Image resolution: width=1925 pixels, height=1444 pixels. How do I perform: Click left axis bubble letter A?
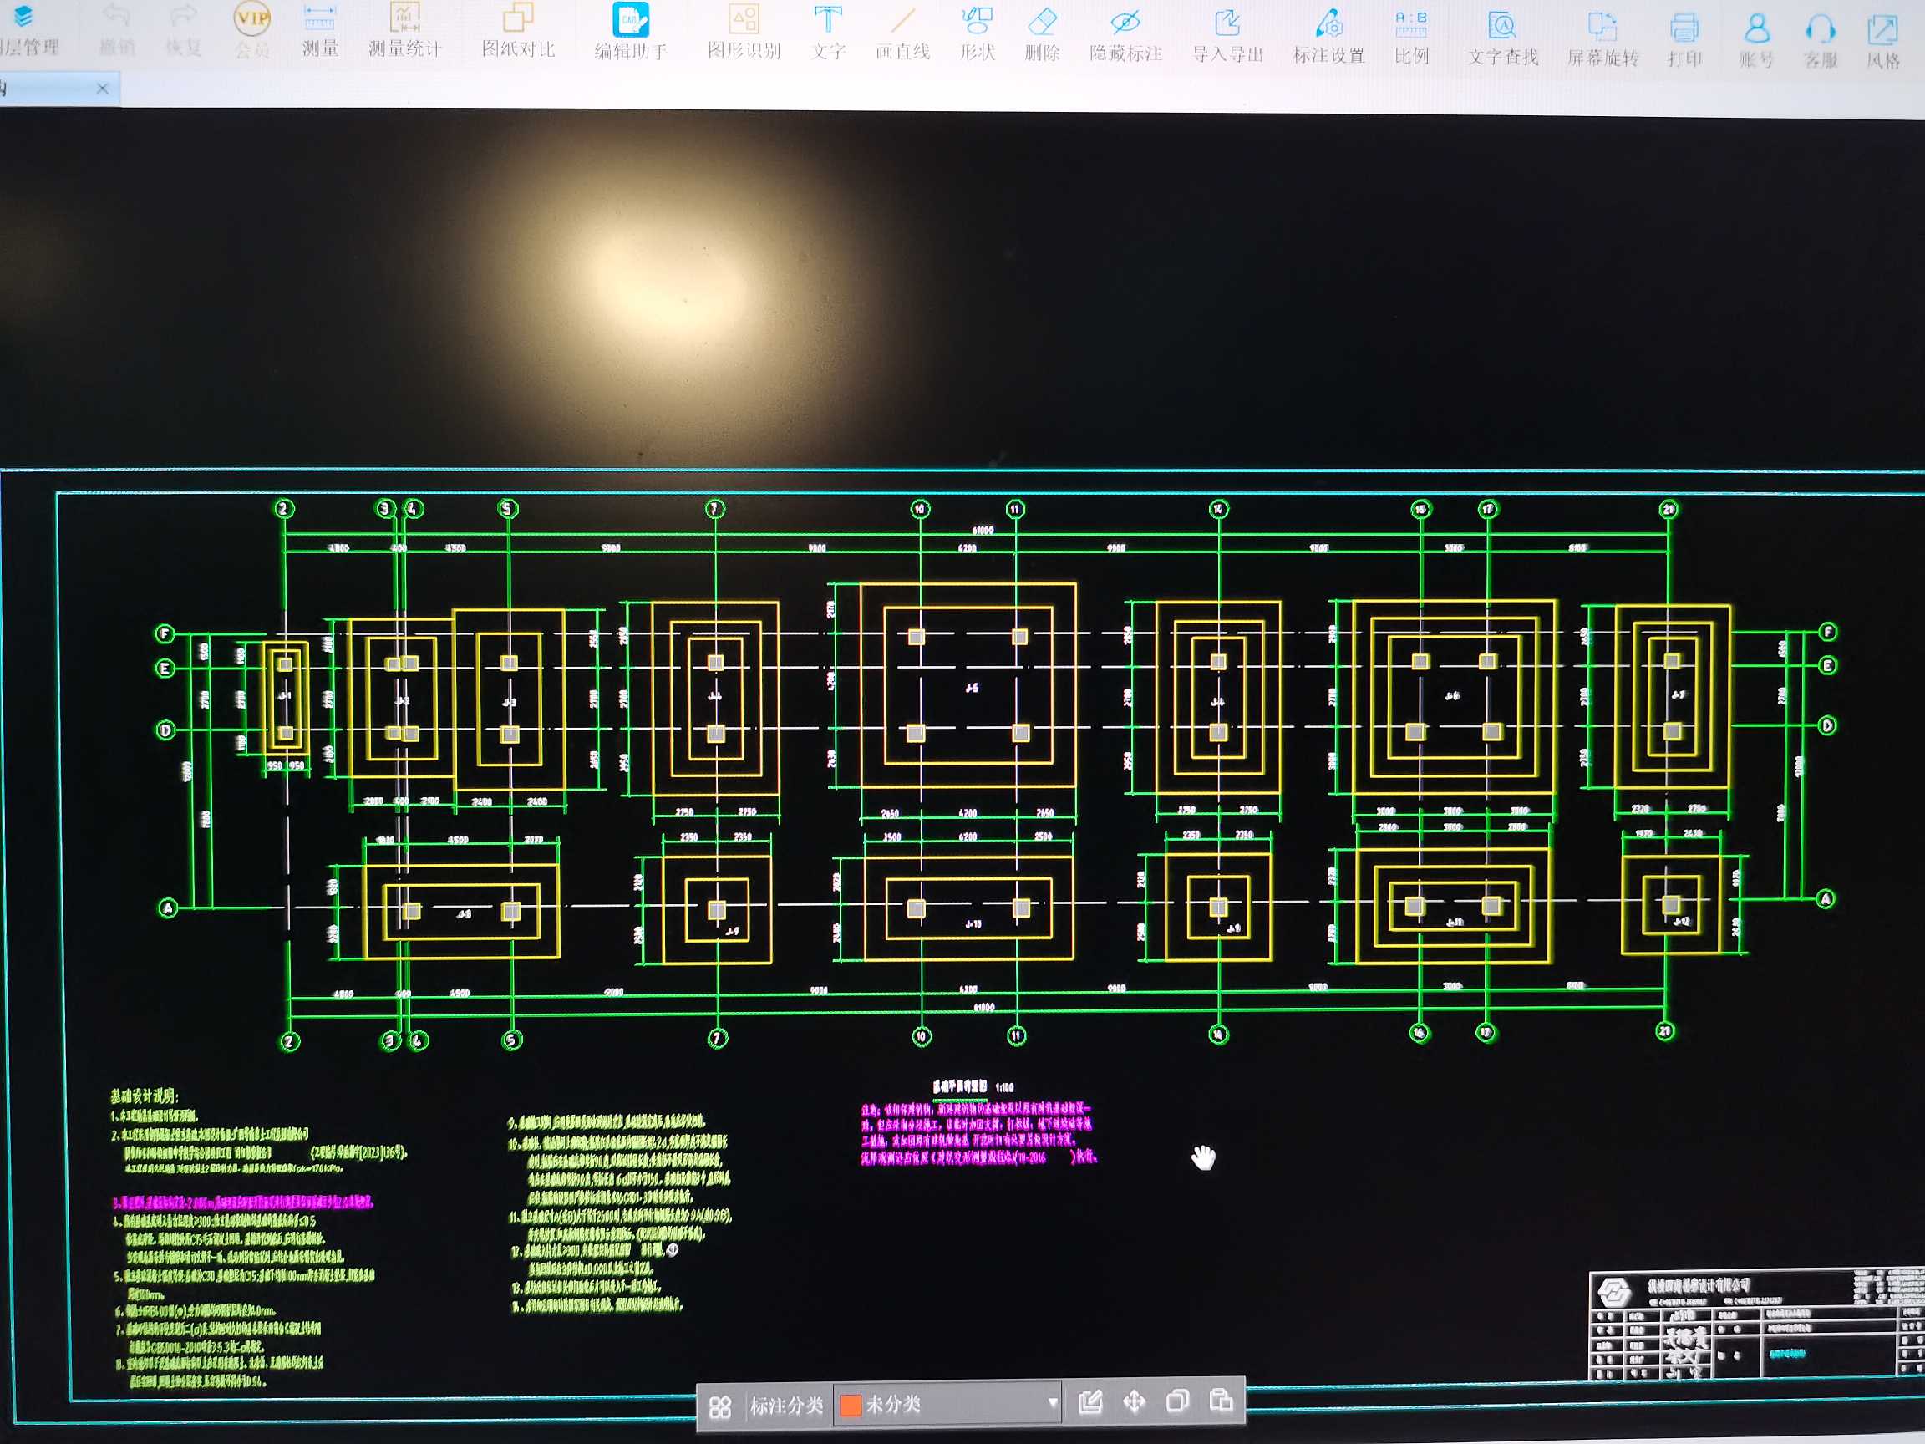[x=168, y=908]
